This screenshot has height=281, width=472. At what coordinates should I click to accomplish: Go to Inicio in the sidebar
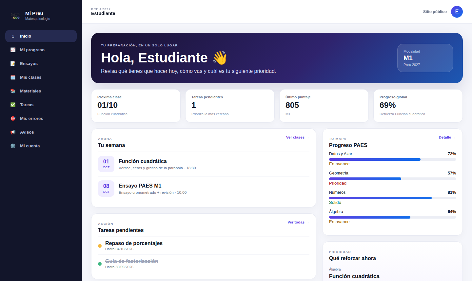click(x=41, y=36)
